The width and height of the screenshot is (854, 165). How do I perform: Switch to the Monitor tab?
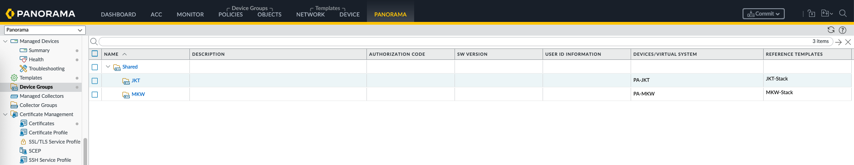[x=190, y=15]
